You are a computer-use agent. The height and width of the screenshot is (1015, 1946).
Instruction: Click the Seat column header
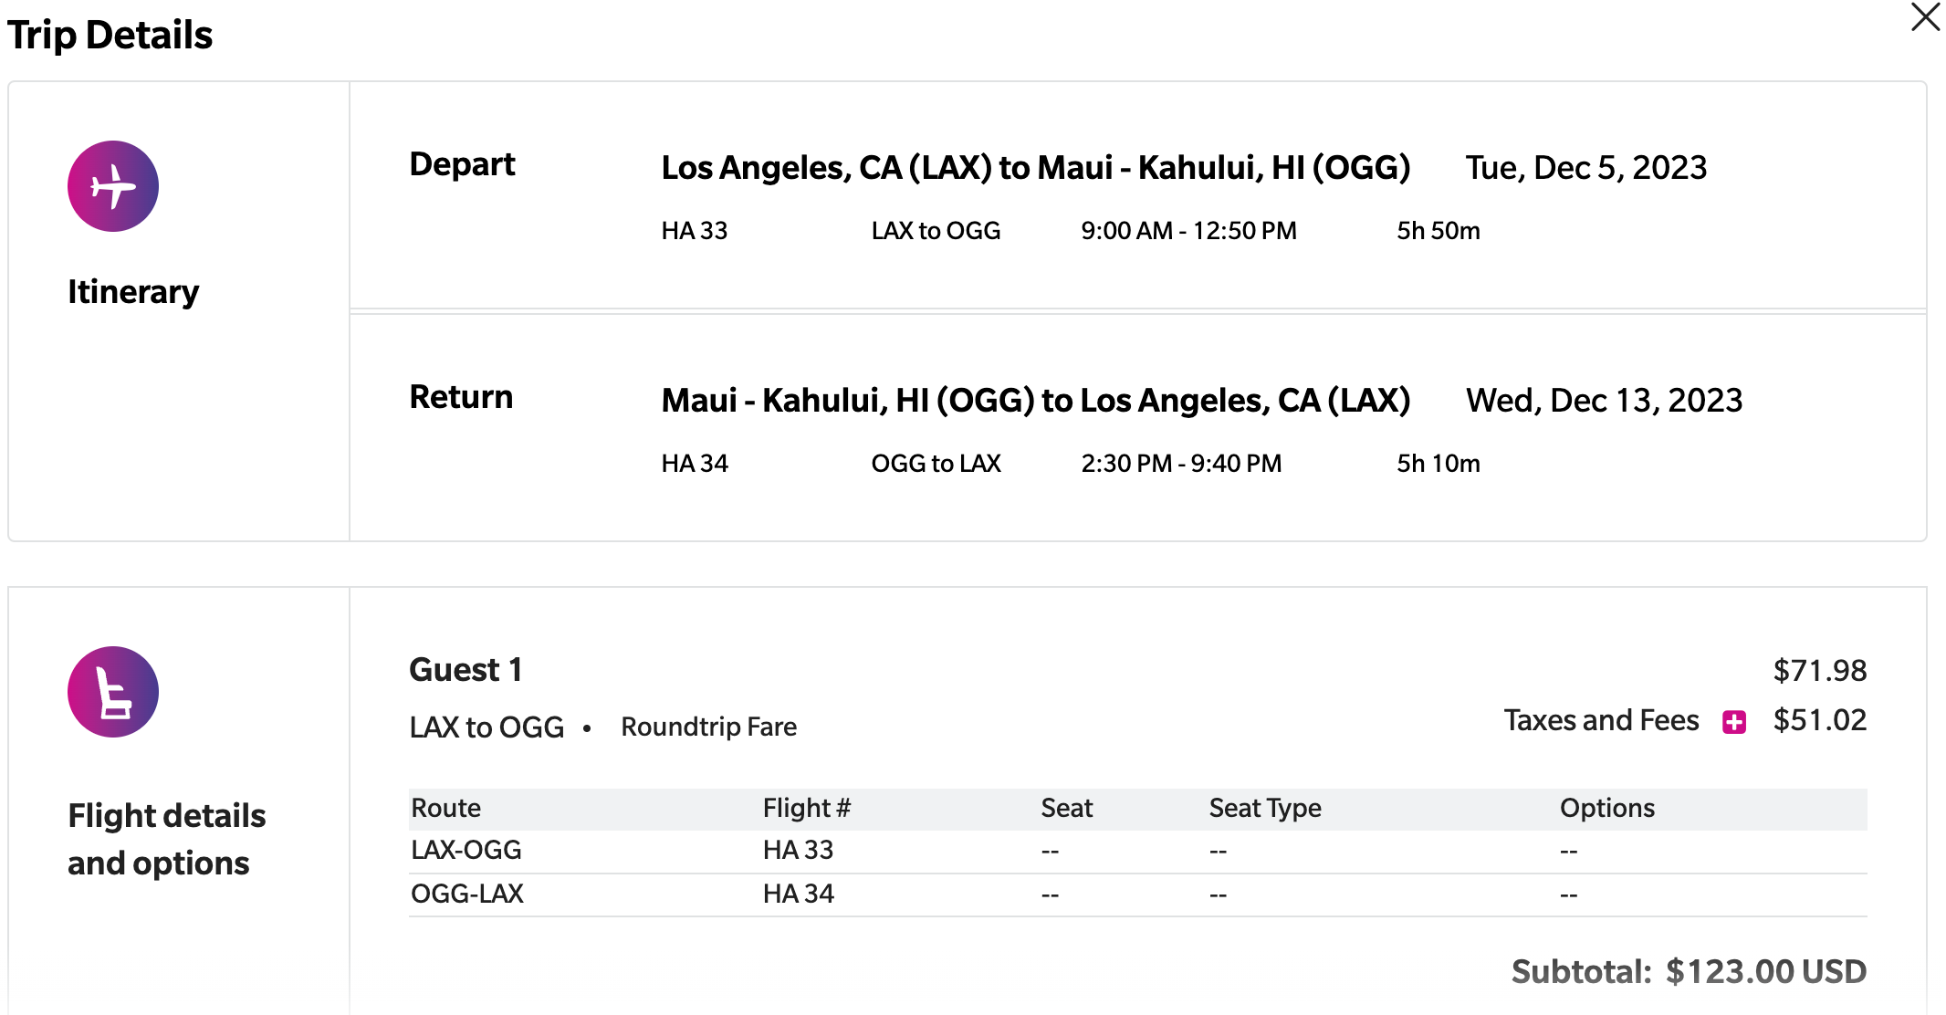(x=1066, y=807)
